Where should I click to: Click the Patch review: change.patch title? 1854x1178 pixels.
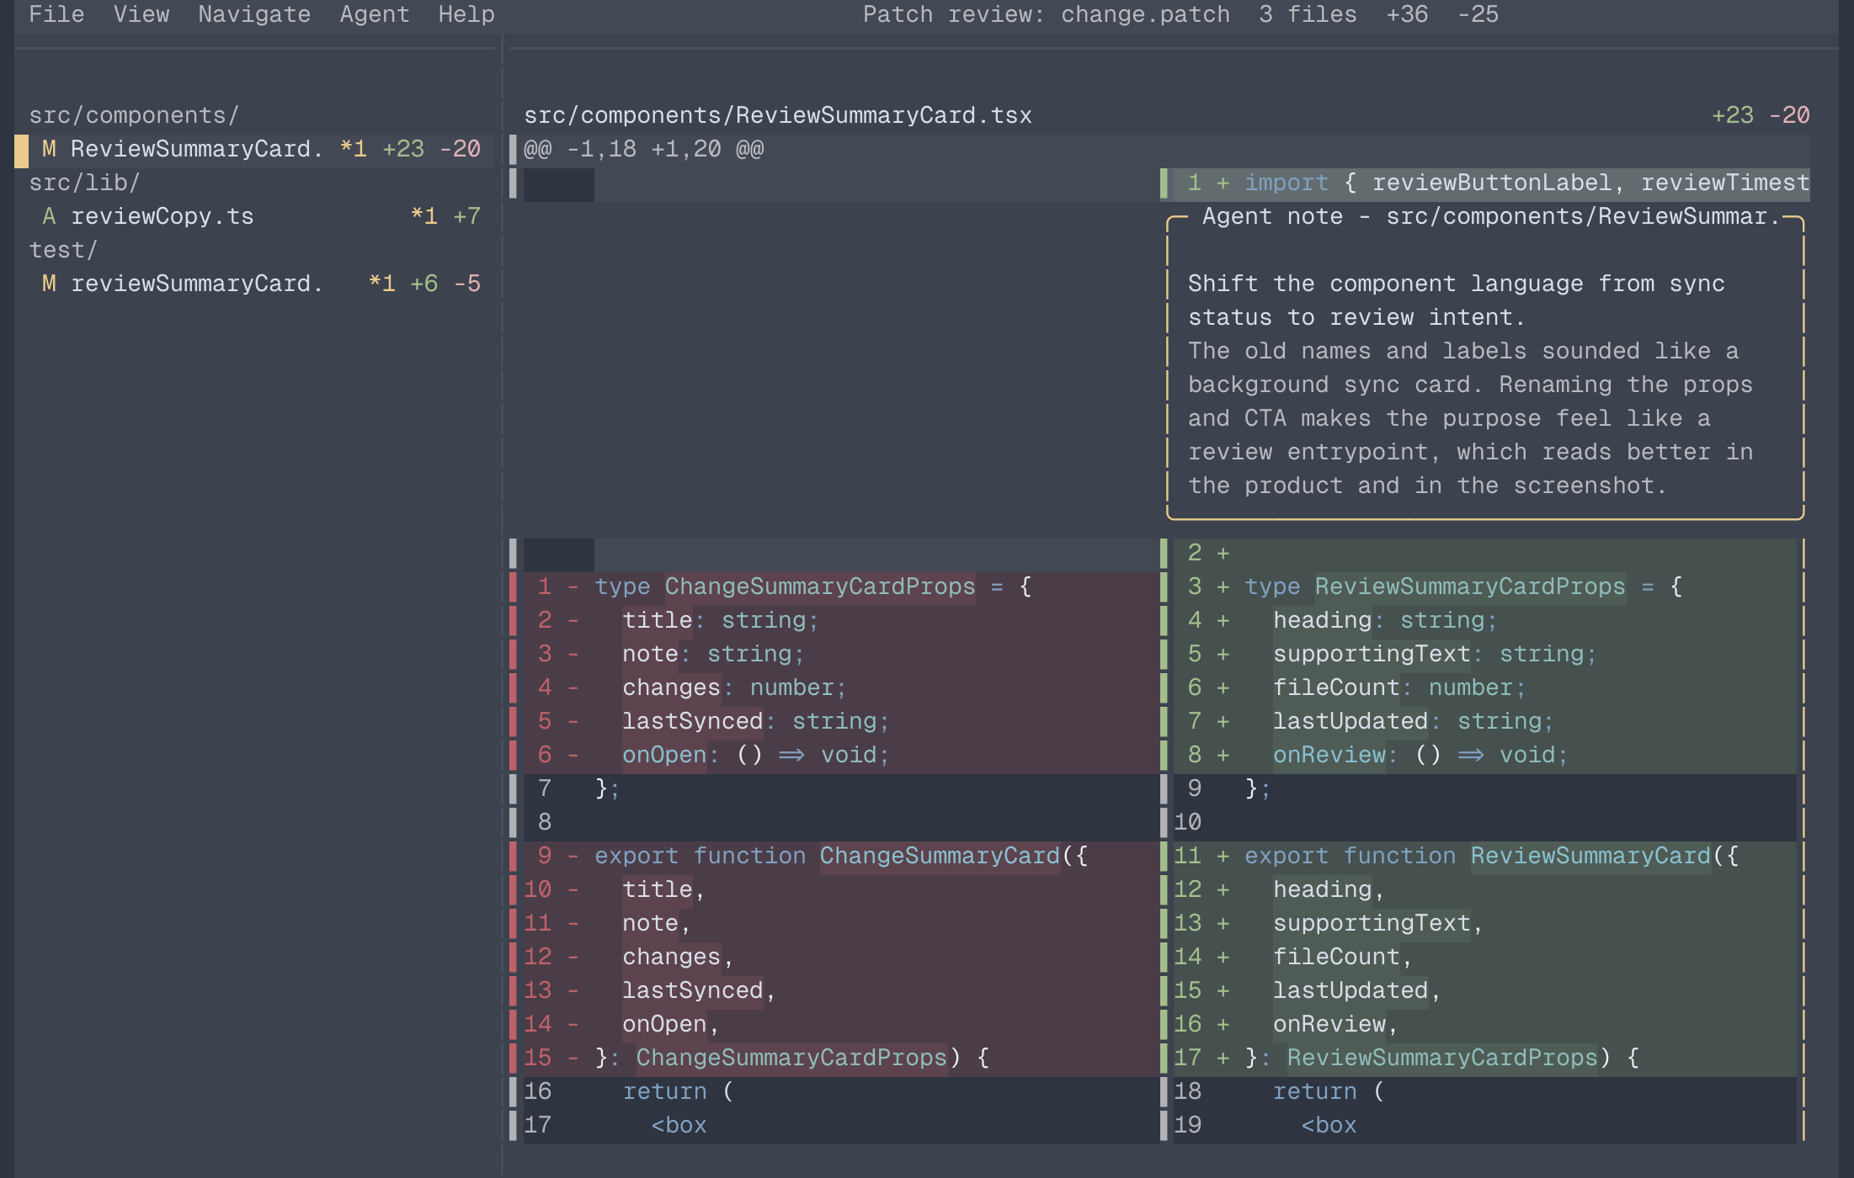(x=1047, y=14)
